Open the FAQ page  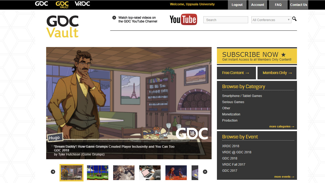click(278, 5)
